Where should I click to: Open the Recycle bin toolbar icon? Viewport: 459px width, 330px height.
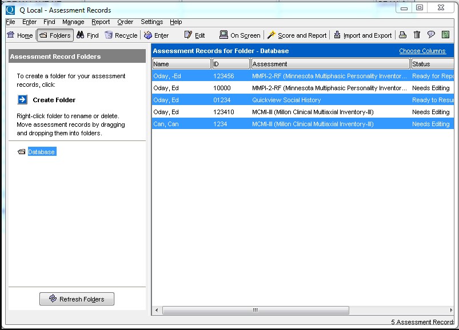click(109, 35)
